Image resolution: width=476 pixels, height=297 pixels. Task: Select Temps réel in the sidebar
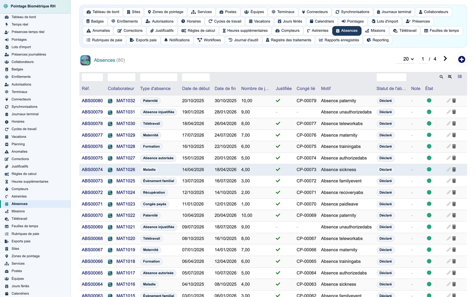[20, 24]
